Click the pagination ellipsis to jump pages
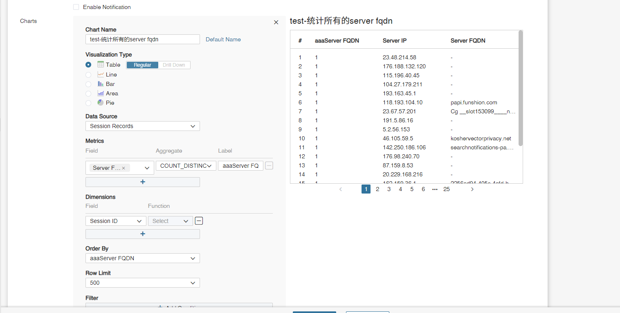Image resolution: width=620 pixels, height=313 pixels. tap(435, 189)
